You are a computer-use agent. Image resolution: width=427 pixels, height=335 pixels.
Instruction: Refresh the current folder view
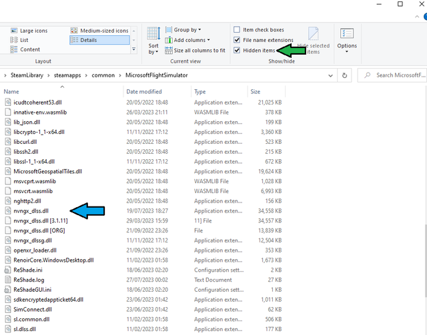[x=344, y=76]
